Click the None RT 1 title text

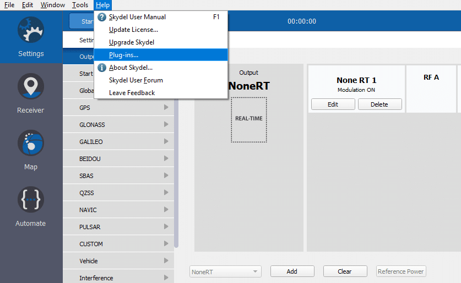point(356,80)
